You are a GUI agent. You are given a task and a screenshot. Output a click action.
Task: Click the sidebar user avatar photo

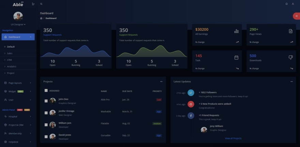click(x=18, y=16)
